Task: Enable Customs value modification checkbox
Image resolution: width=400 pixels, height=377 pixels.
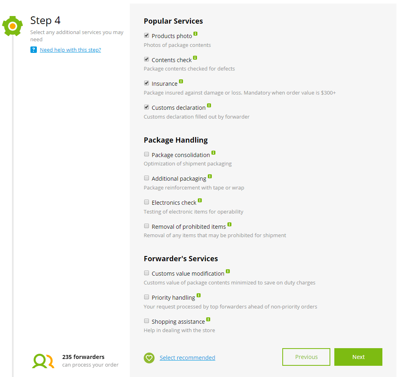Action: (147, 273)
